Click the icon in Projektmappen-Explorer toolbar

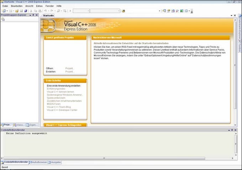pos(3,19)
